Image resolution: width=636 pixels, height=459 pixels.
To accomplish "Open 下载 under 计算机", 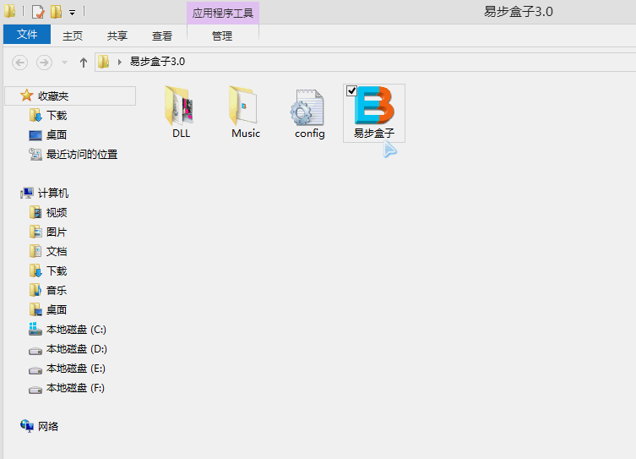I will 57,271.
